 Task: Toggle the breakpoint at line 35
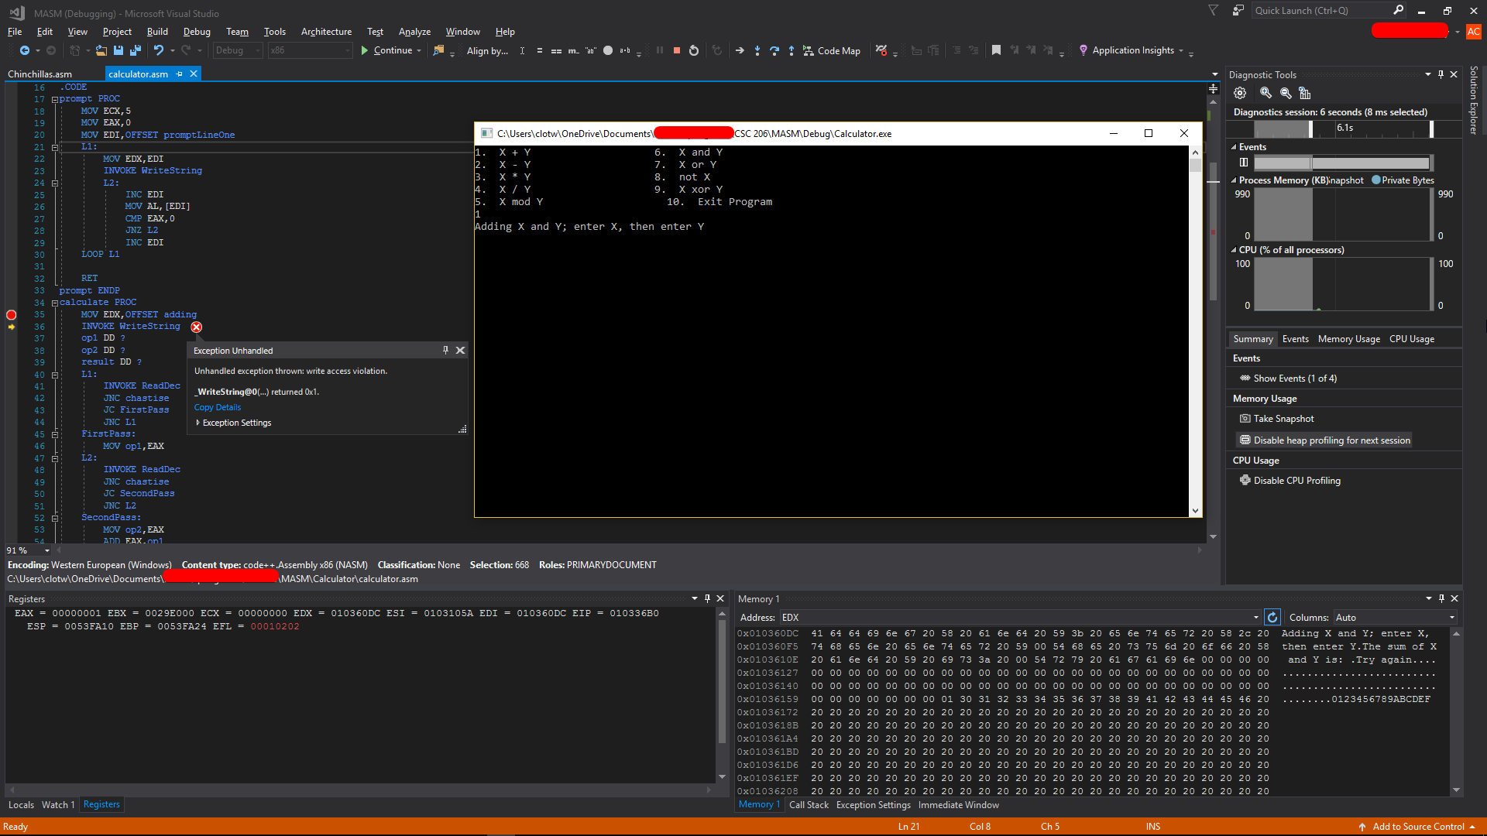point(11,314)
